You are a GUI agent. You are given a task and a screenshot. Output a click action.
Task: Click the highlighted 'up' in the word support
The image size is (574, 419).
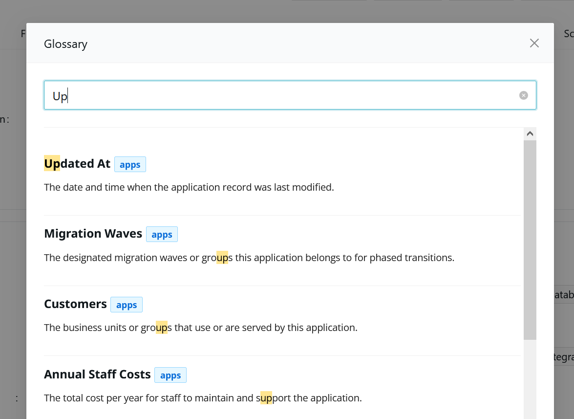266,398
